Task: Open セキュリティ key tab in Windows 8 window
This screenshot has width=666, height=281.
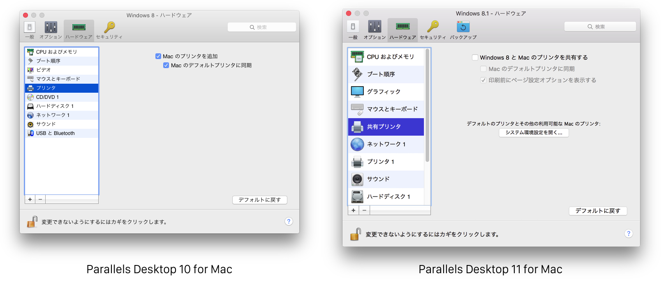Action: pos(109,30)
